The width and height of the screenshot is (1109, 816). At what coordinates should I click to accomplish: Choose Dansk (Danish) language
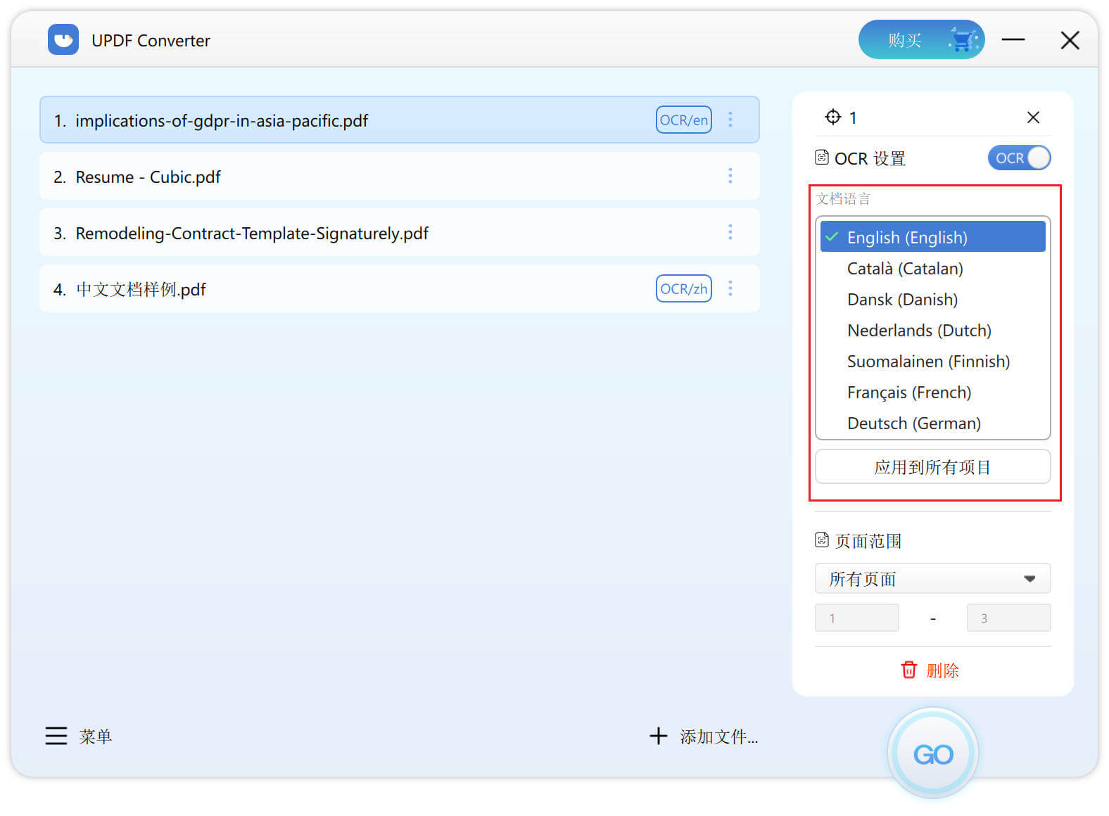(x=933, y=299)
